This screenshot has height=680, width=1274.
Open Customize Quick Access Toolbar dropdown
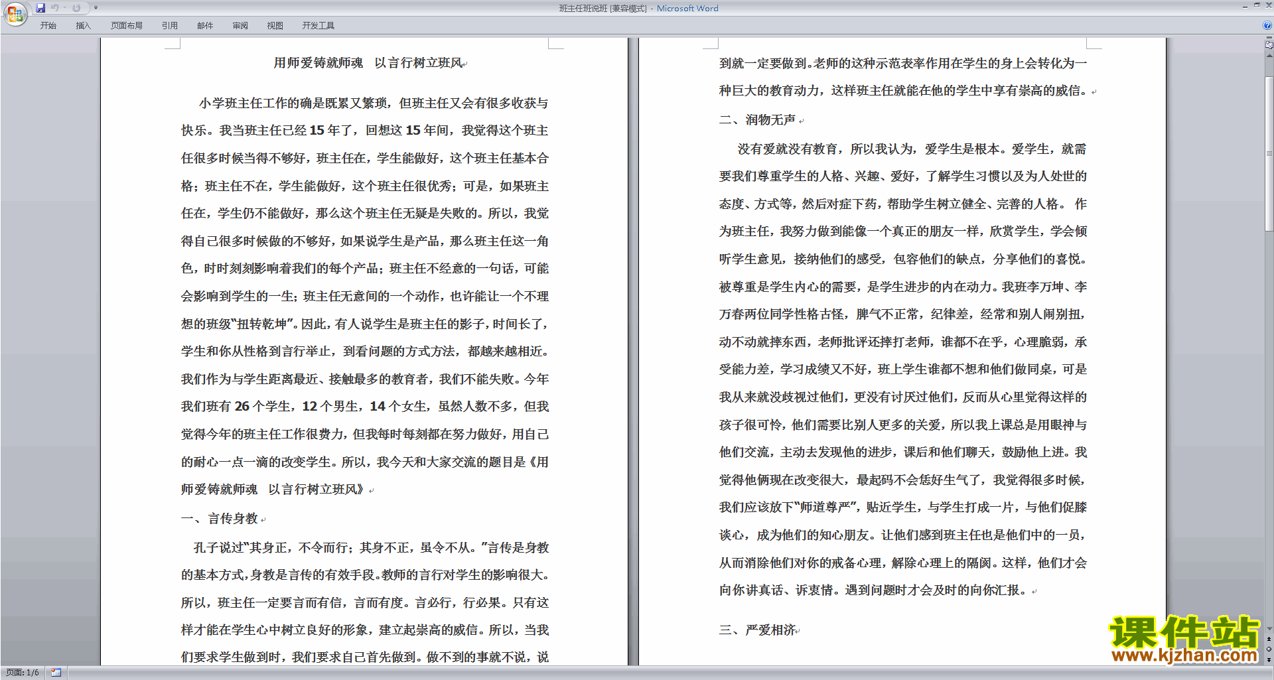pyautogui.click(x=96, y=8)
